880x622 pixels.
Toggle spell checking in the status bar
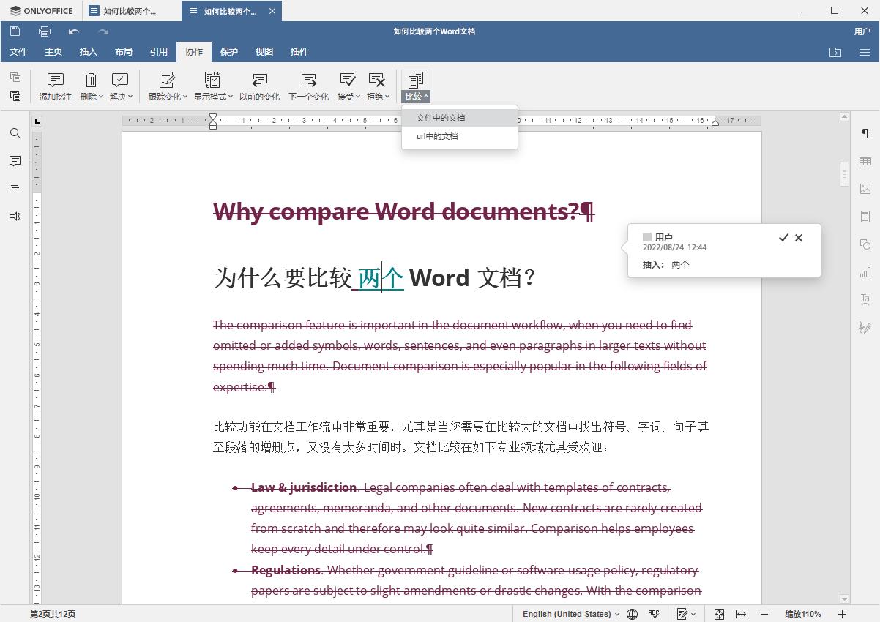pyautogui.click(x=652, y=614)
